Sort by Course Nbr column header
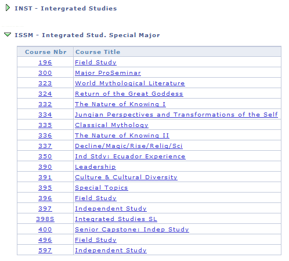This screenshot has width=289, height=261. pos(46,52)
